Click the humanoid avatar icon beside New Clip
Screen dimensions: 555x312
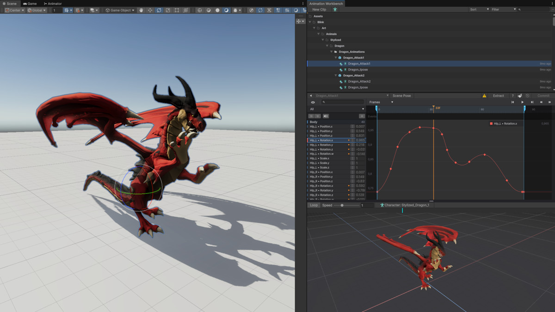click(335, 9)
